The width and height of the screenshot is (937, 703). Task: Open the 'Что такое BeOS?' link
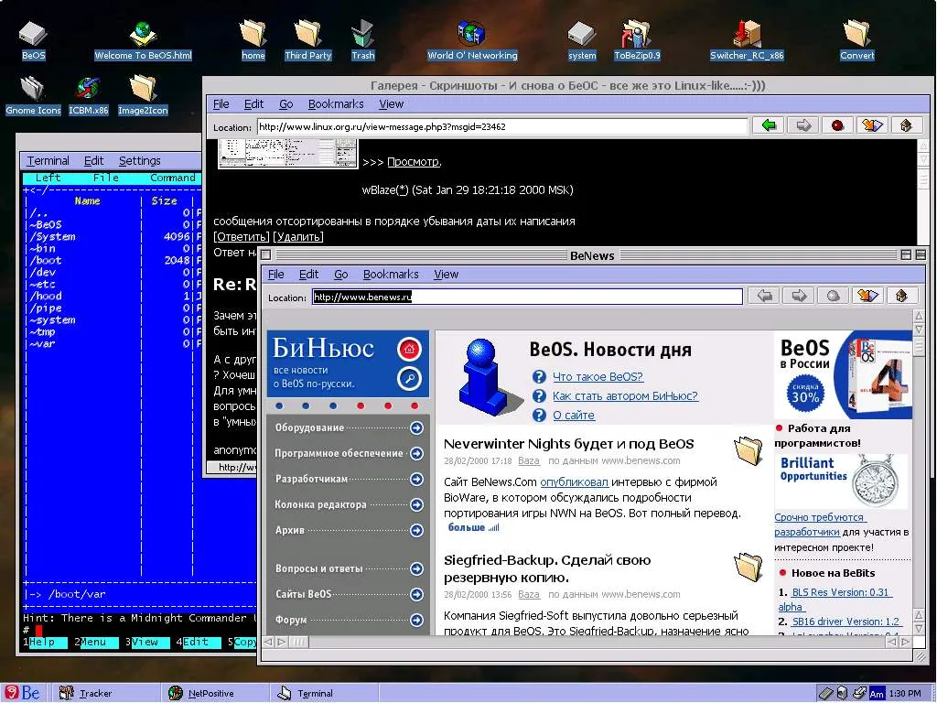598,376
